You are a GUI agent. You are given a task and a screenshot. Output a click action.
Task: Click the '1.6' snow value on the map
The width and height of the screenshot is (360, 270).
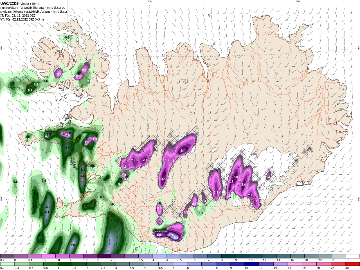point(87,142)
